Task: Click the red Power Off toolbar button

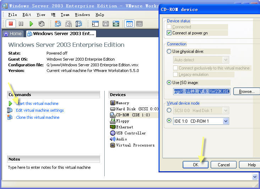Action: click(x=11, y=24)
